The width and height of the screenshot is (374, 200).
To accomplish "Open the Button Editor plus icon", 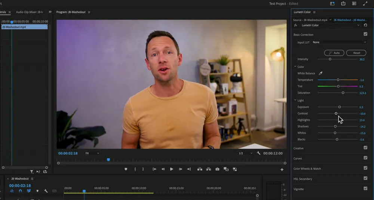I will [x=282, y=169].
